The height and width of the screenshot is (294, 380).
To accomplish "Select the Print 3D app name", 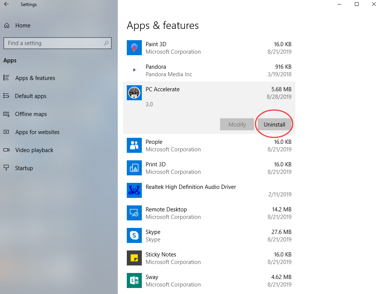I will [x=156, y=164].
